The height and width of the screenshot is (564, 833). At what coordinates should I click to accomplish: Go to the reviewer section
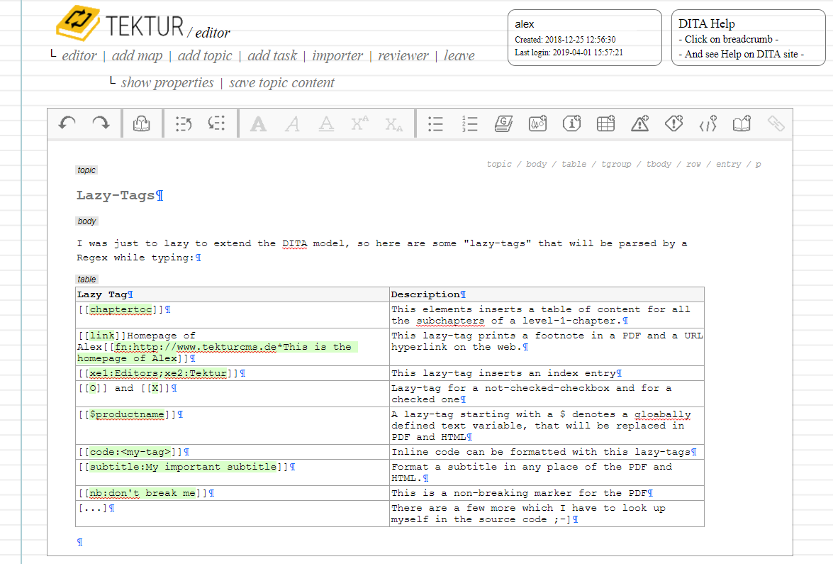[403, 56]
